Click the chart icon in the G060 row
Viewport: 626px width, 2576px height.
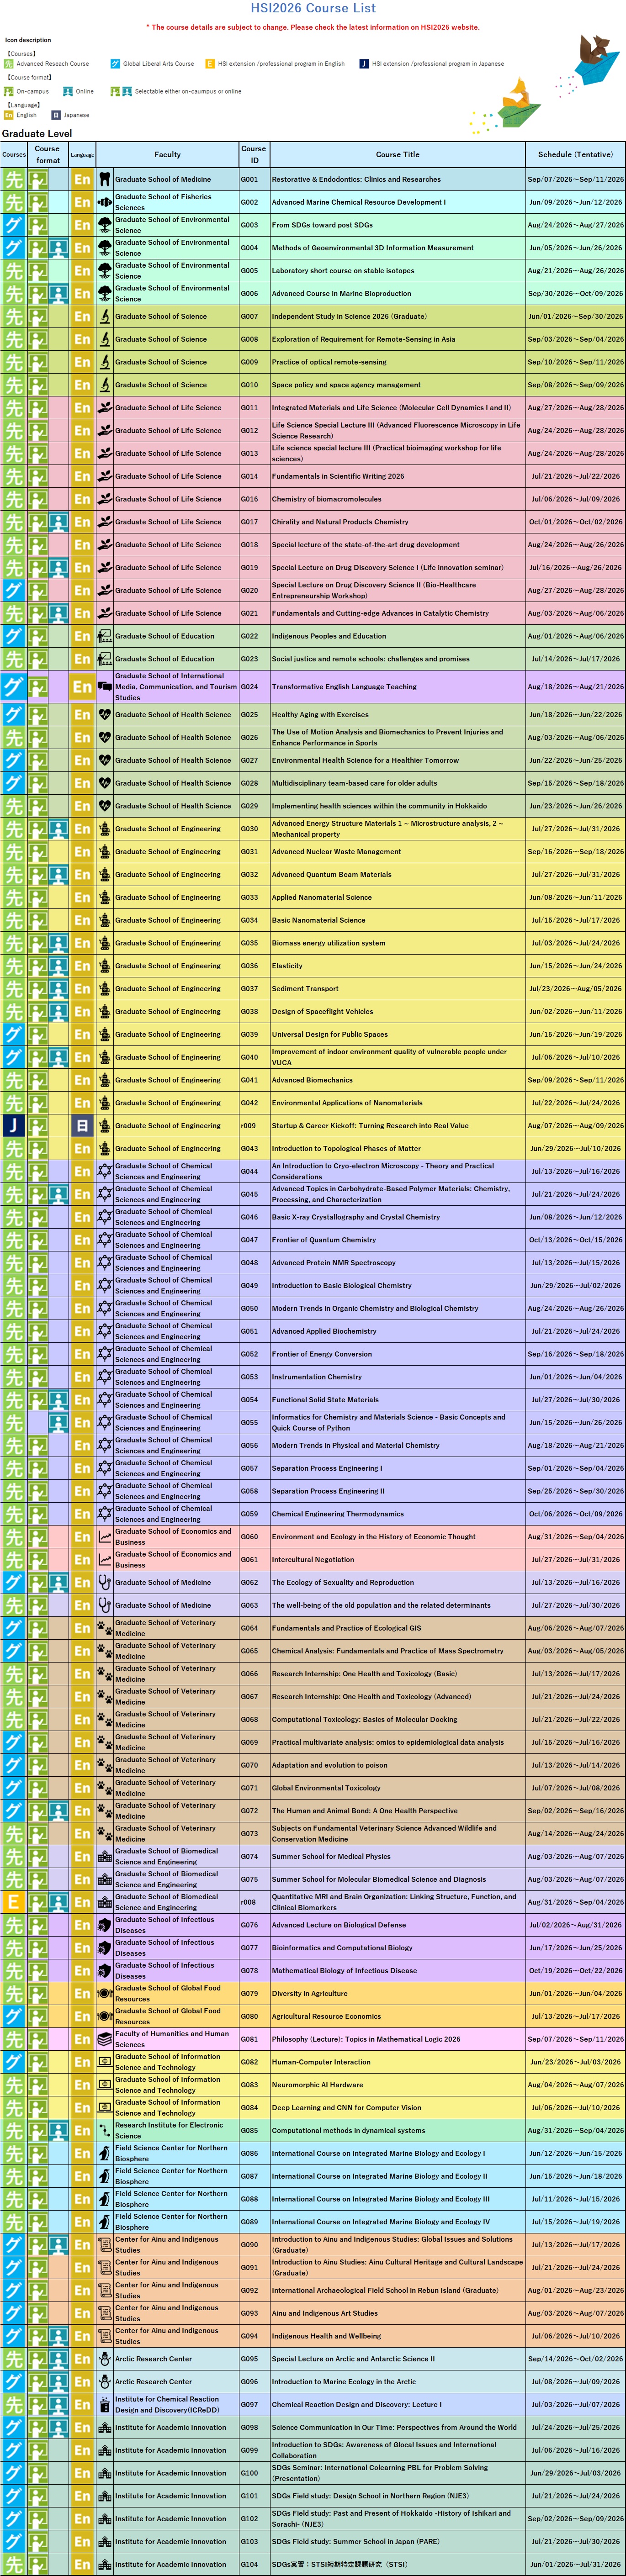pos(105,1537)
